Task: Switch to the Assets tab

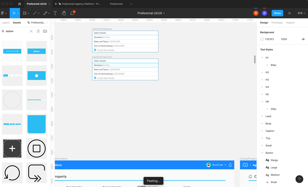Action: click(17, 23)
